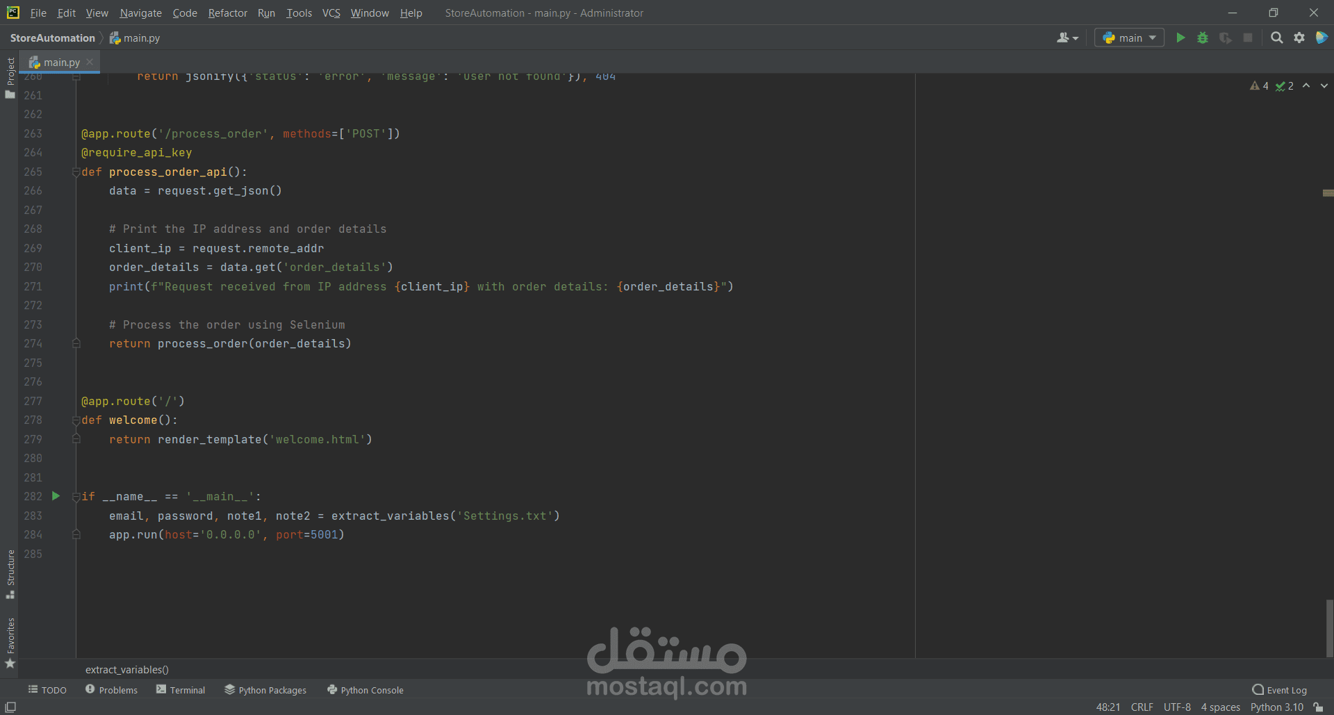
Task: Click the warnings count indicator showing 4
Action: point(1258,85)
